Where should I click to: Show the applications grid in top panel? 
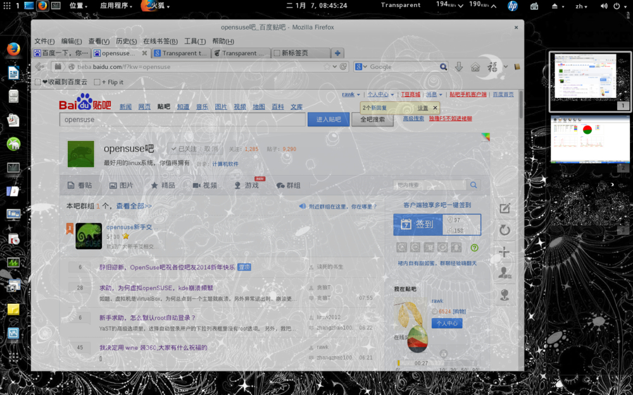(7, 6)
